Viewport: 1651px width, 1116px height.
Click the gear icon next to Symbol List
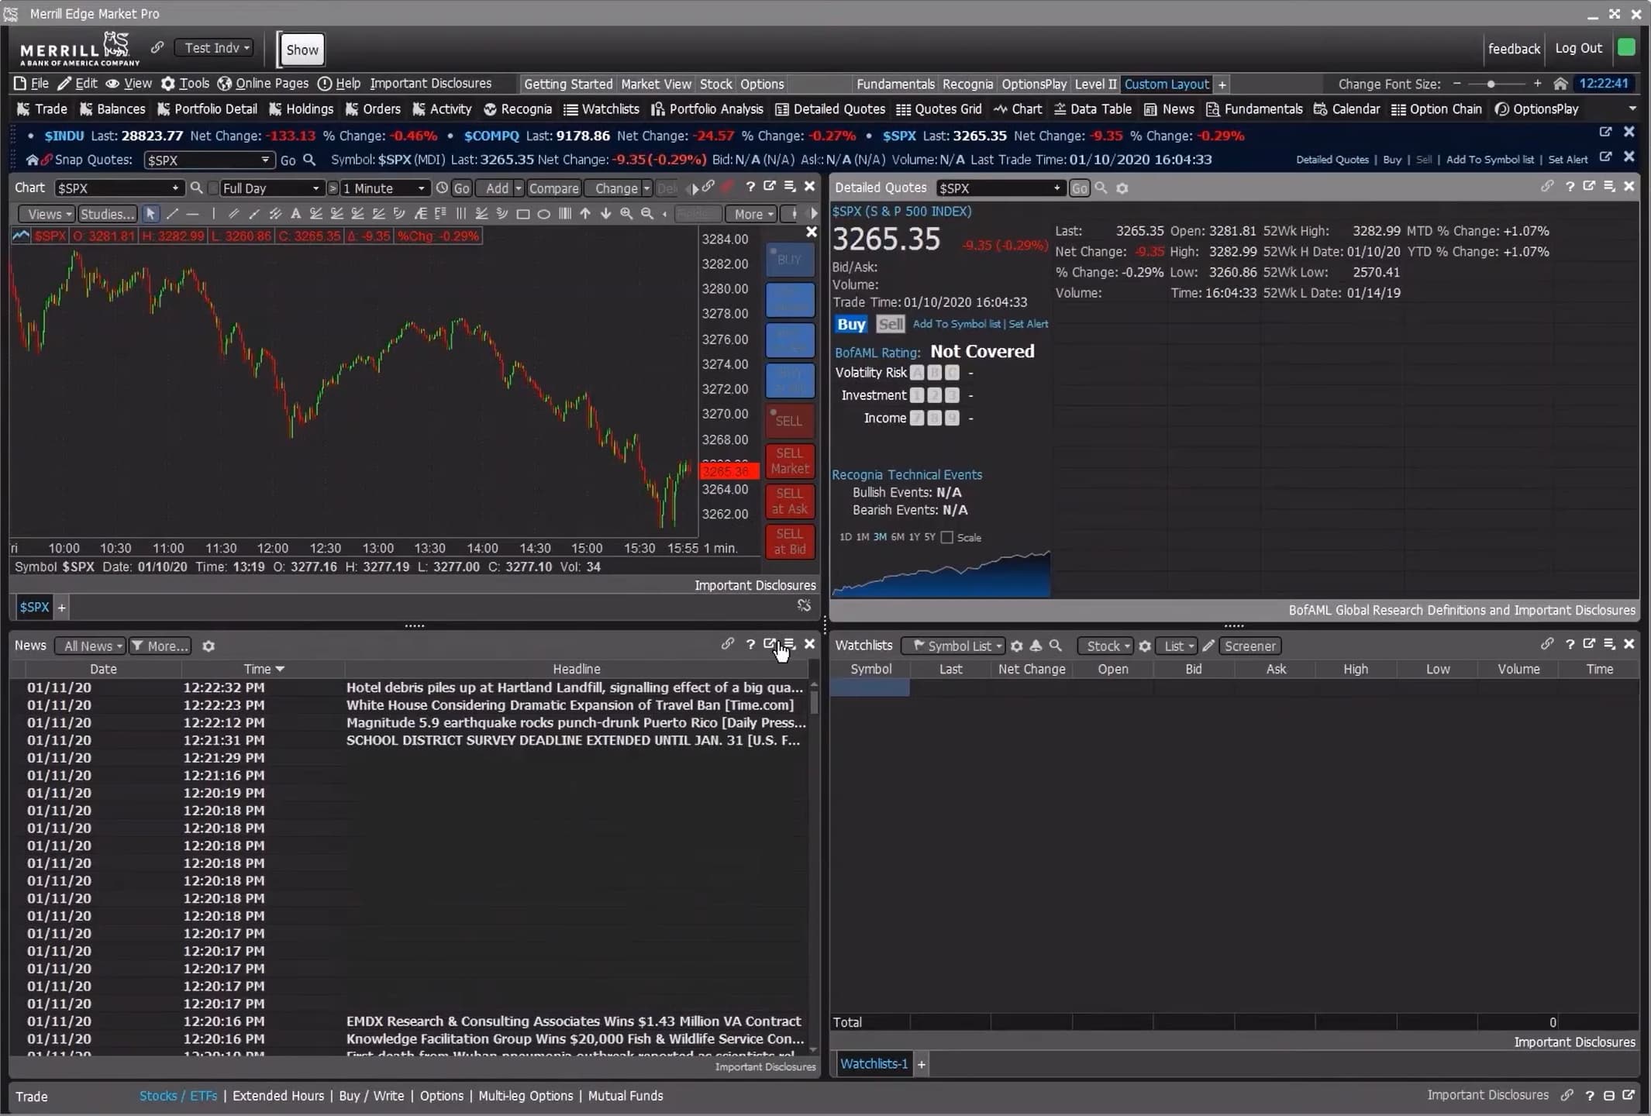tap(1017, 646)
